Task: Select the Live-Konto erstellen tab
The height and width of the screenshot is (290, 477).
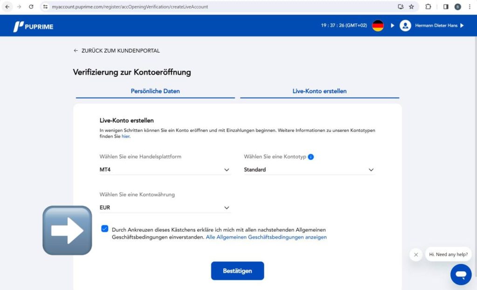Action: point(320,91)
